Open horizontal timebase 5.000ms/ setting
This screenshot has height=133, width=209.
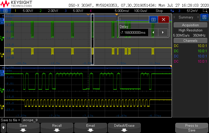tap(122, 11)
